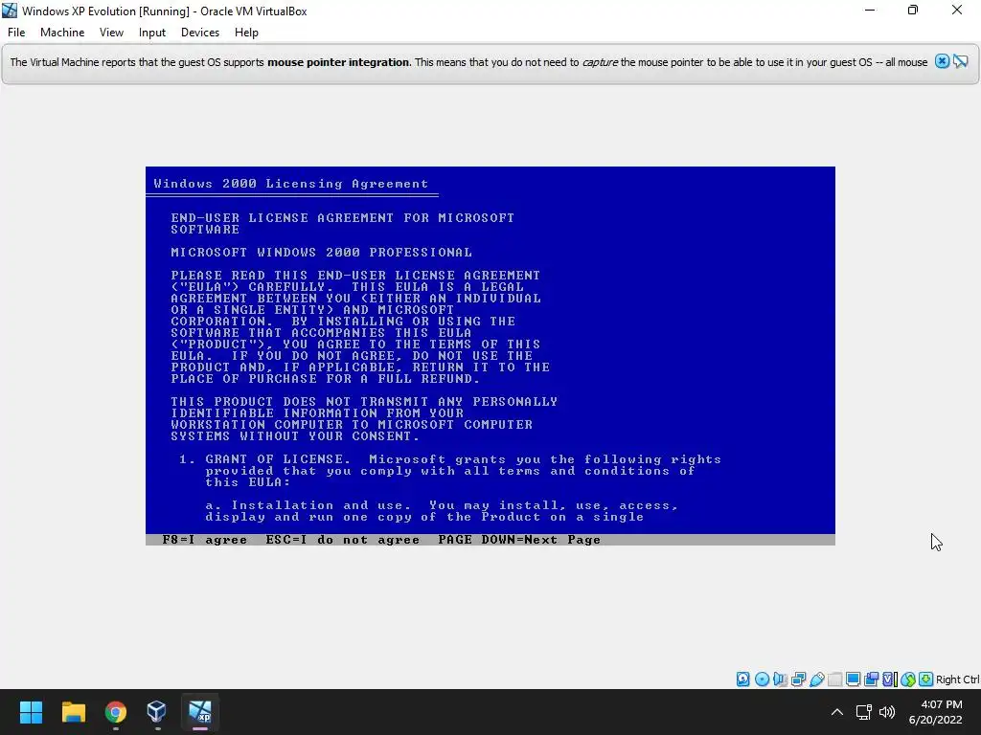Open the volume tray icon
This screenshot has width=981, height=735.
887,712
